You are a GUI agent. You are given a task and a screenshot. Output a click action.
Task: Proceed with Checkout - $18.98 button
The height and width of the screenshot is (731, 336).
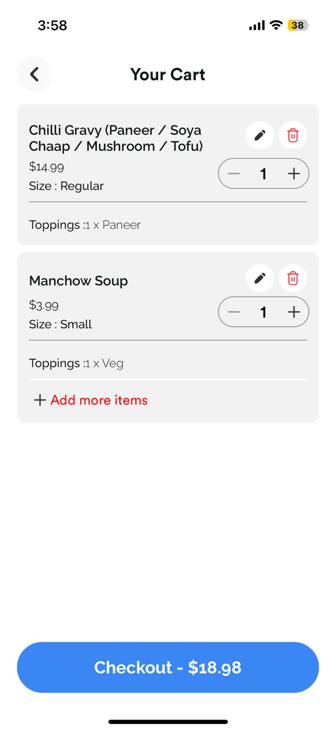168,667
